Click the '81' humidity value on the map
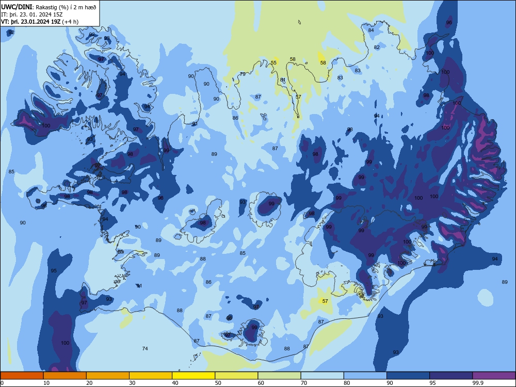516x387 pixels. [283, 80]
